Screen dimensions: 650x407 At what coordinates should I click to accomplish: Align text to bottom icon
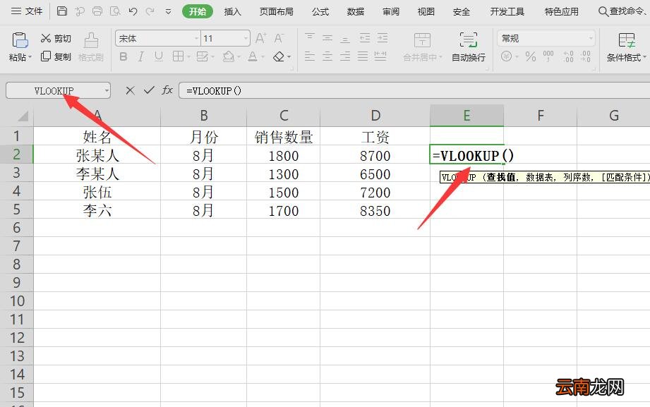(345, 38)
